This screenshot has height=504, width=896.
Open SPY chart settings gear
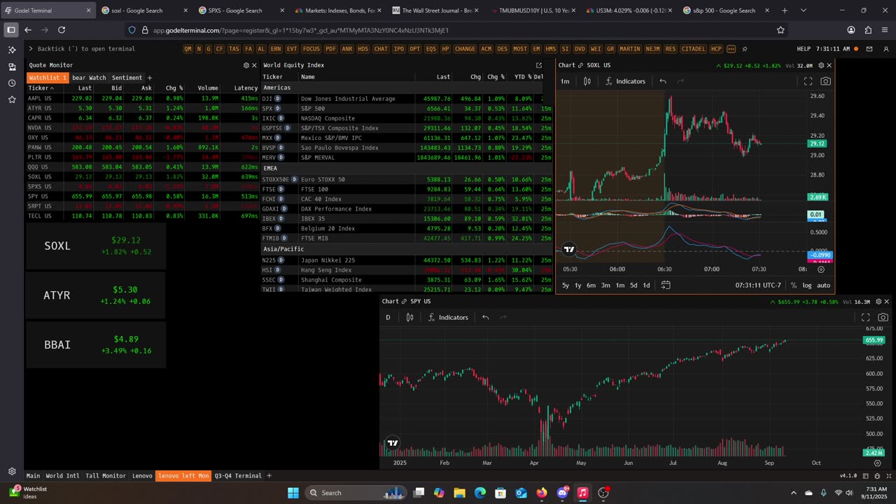click(x=878, y=302)
